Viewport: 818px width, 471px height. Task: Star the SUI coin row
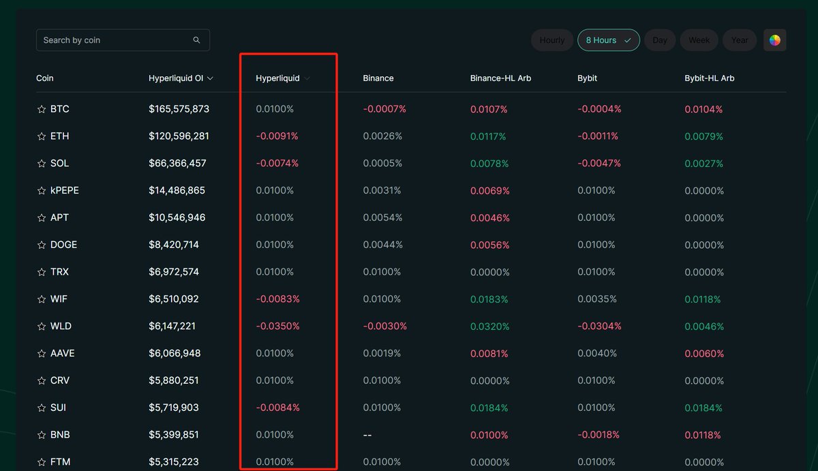[x=41, y=408]
